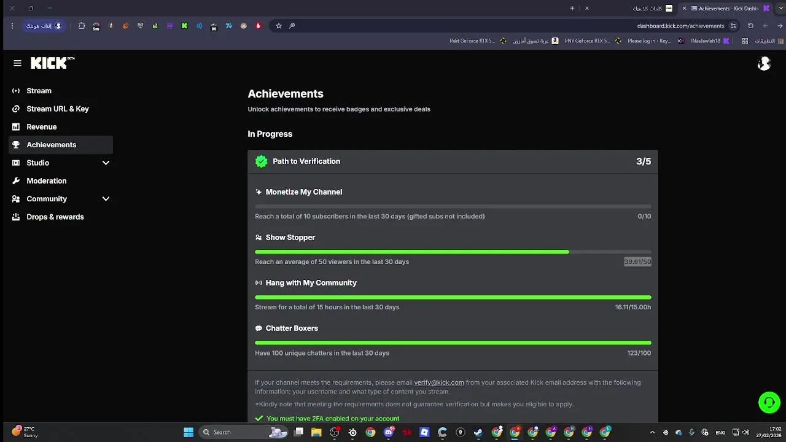
Task: Click the Community folder icon
Action: coord(16,199)
